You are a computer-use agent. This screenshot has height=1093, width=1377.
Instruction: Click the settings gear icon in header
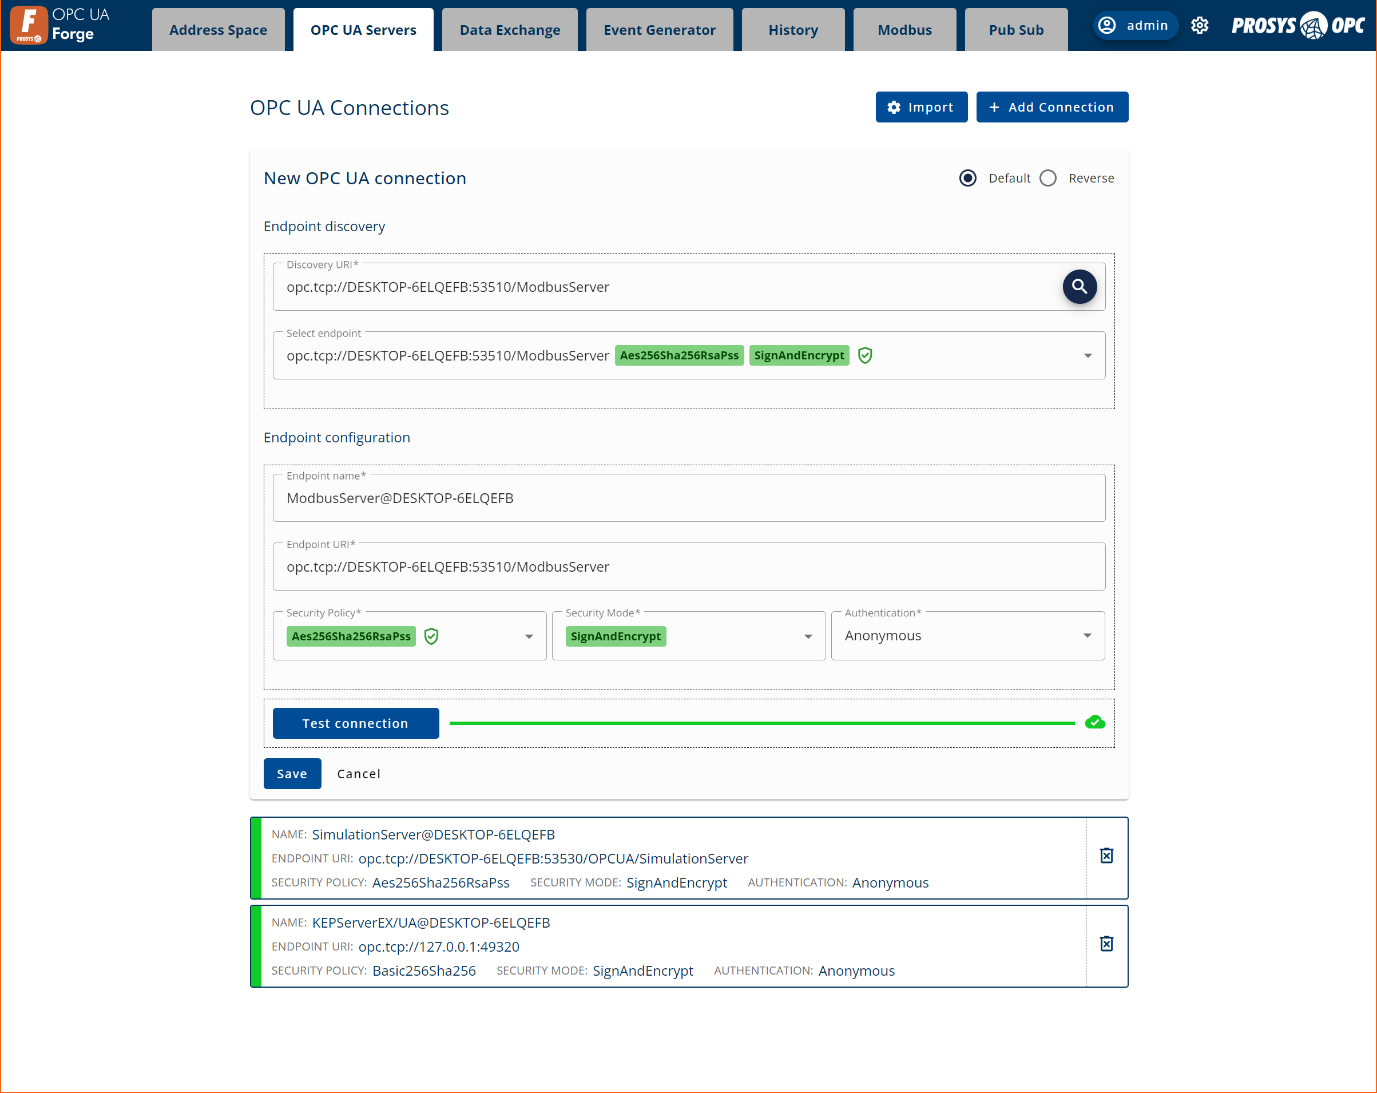click(x=1200, y=26)
